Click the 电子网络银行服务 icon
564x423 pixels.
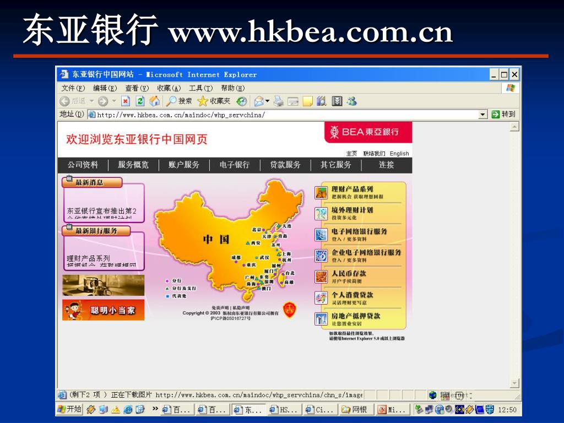321,235
